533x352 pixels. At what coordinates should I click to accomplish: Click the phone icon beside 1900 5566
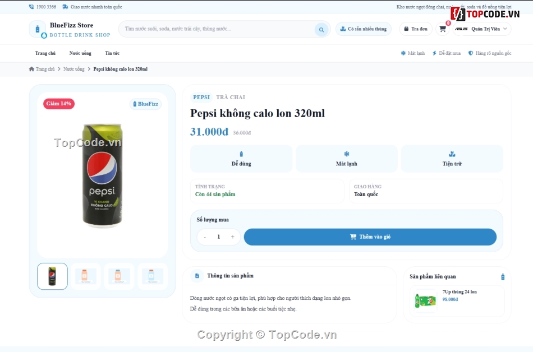tap(31, 7)
